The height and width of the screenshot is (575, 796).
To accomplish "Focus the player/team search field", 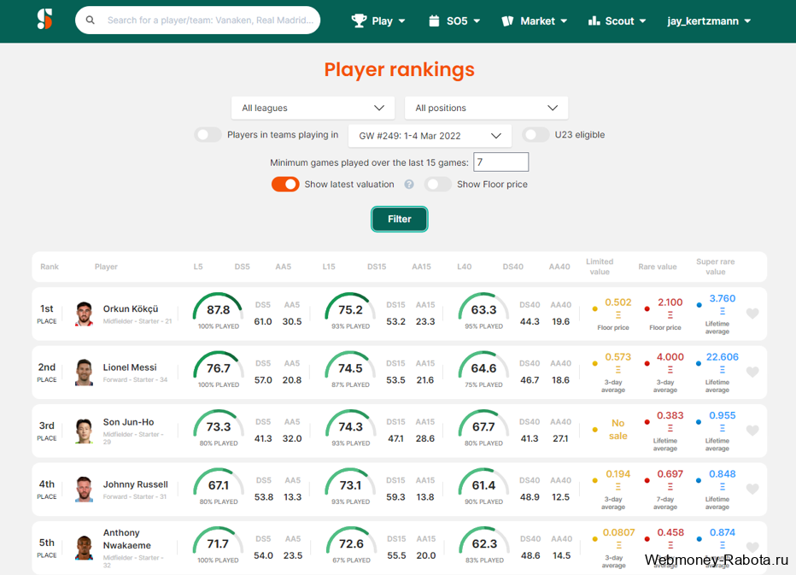I will pos(197,21).
